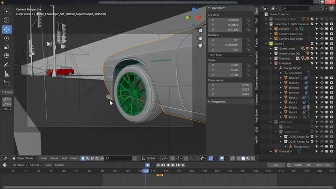Disable Front l in renders via camera icon
Image resolution: width=336 pixels, height=189 pixels.
click(331, 112)
